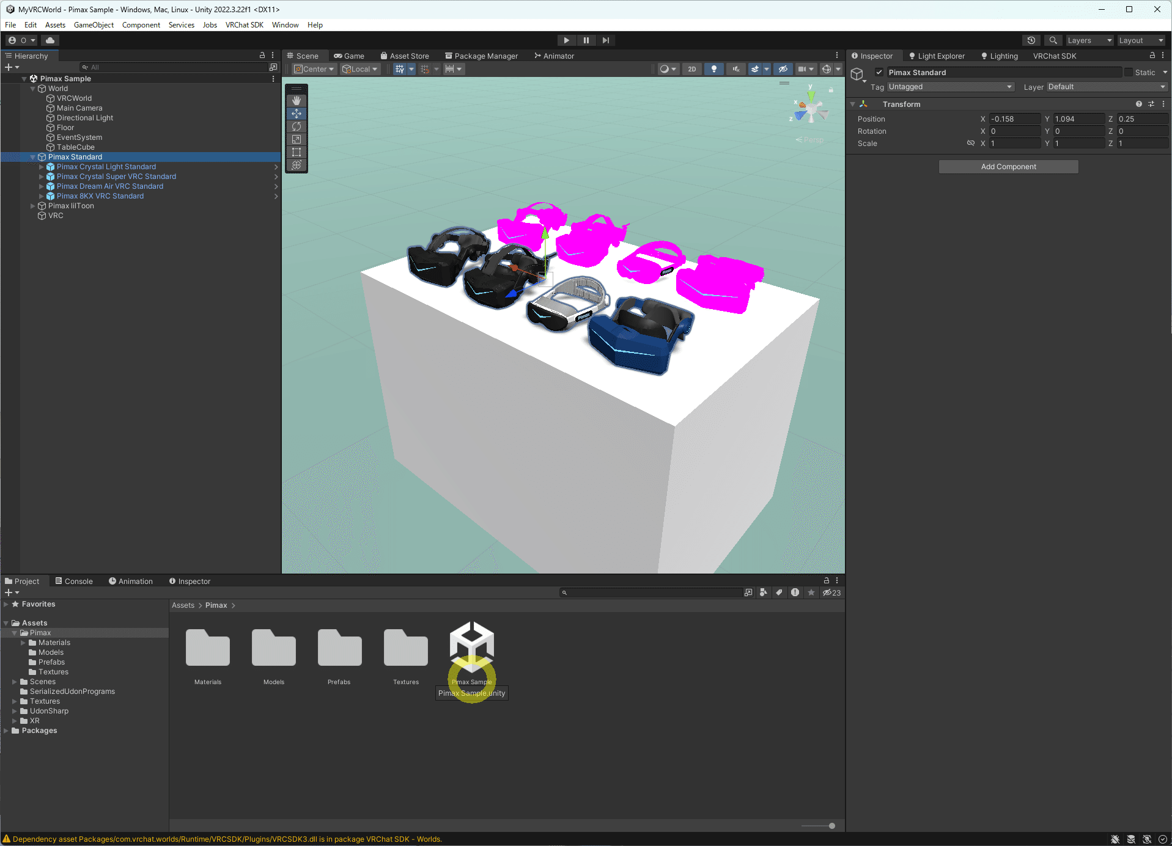Switch to the Lighting tab

point(1000,56)
